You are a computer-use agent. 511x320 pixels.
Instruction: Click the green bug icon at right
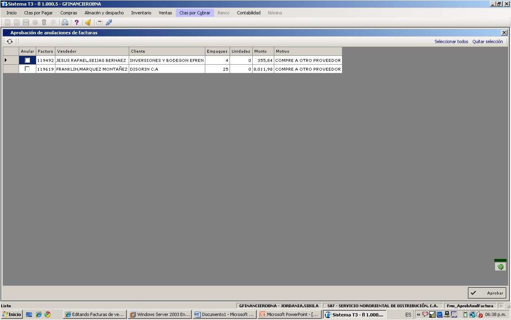(501, 267)
